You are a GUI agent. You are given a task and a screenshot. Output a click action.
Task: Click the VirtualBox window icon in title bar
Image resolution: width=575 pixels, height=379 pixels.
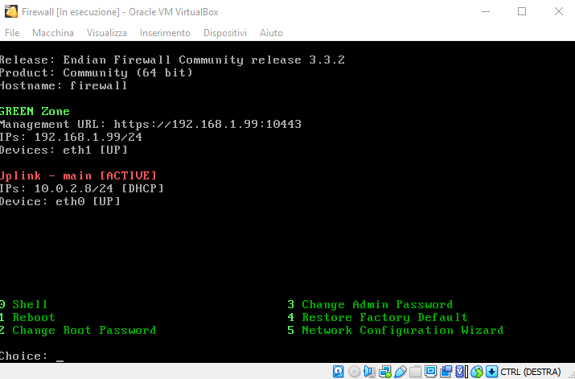pyautogui.click(x=10, y=11)
